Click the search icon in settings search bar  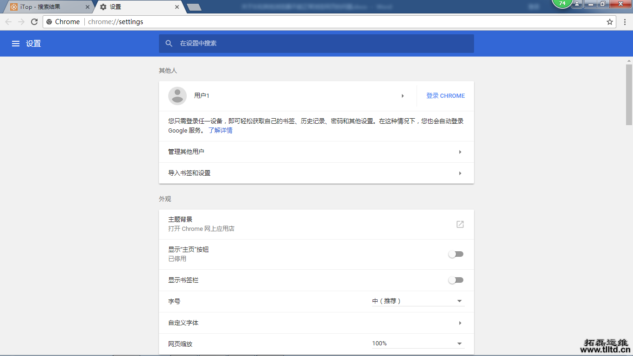coord(169,43)
